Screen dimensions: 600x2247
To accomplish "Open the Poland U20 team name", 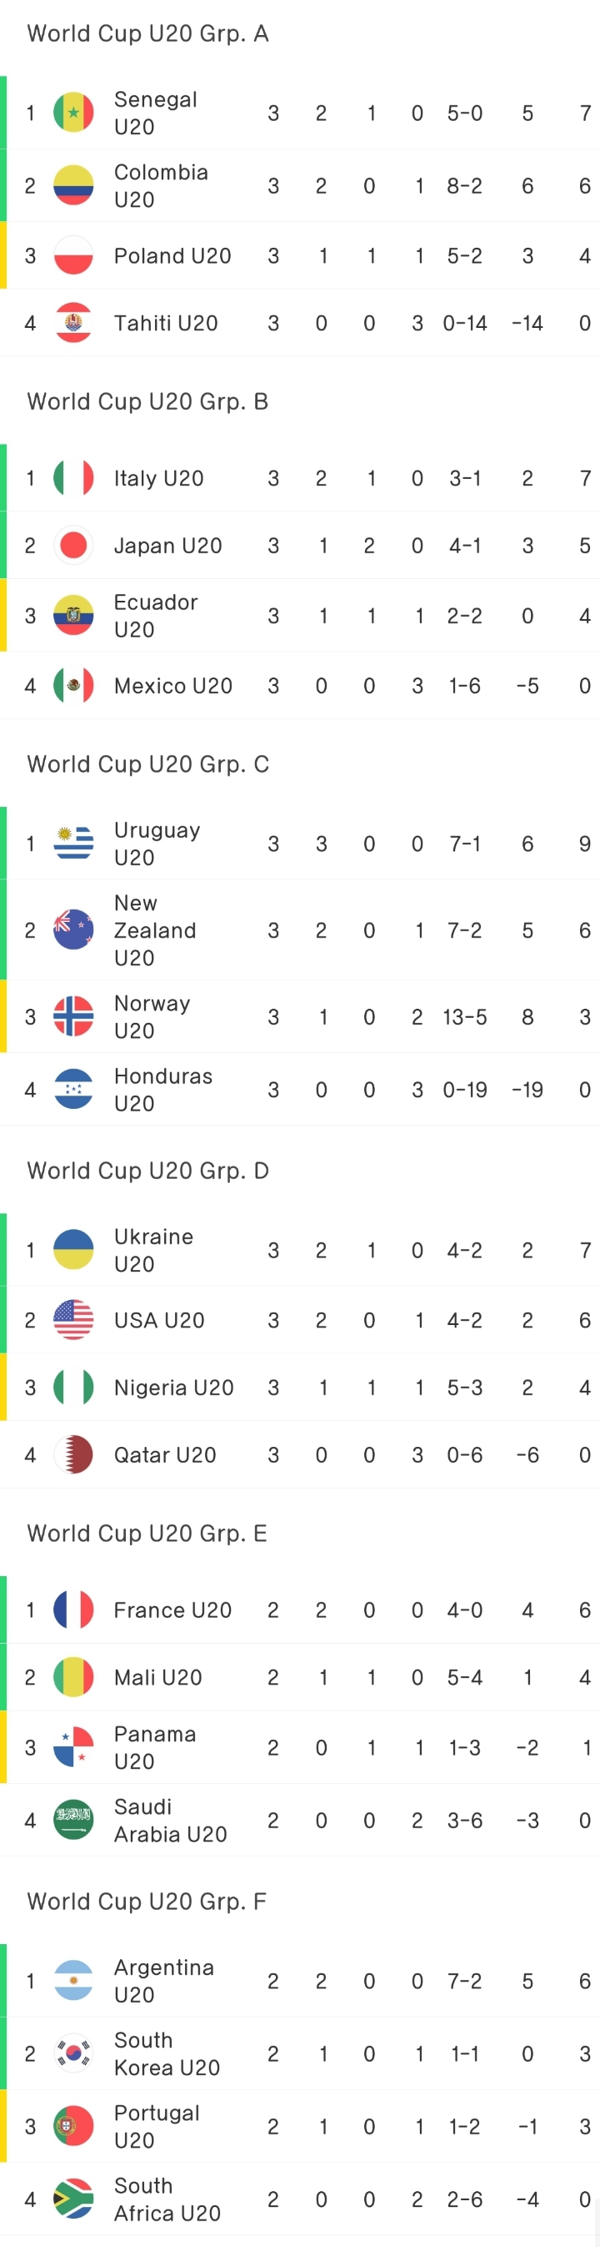I will [172, 255].
